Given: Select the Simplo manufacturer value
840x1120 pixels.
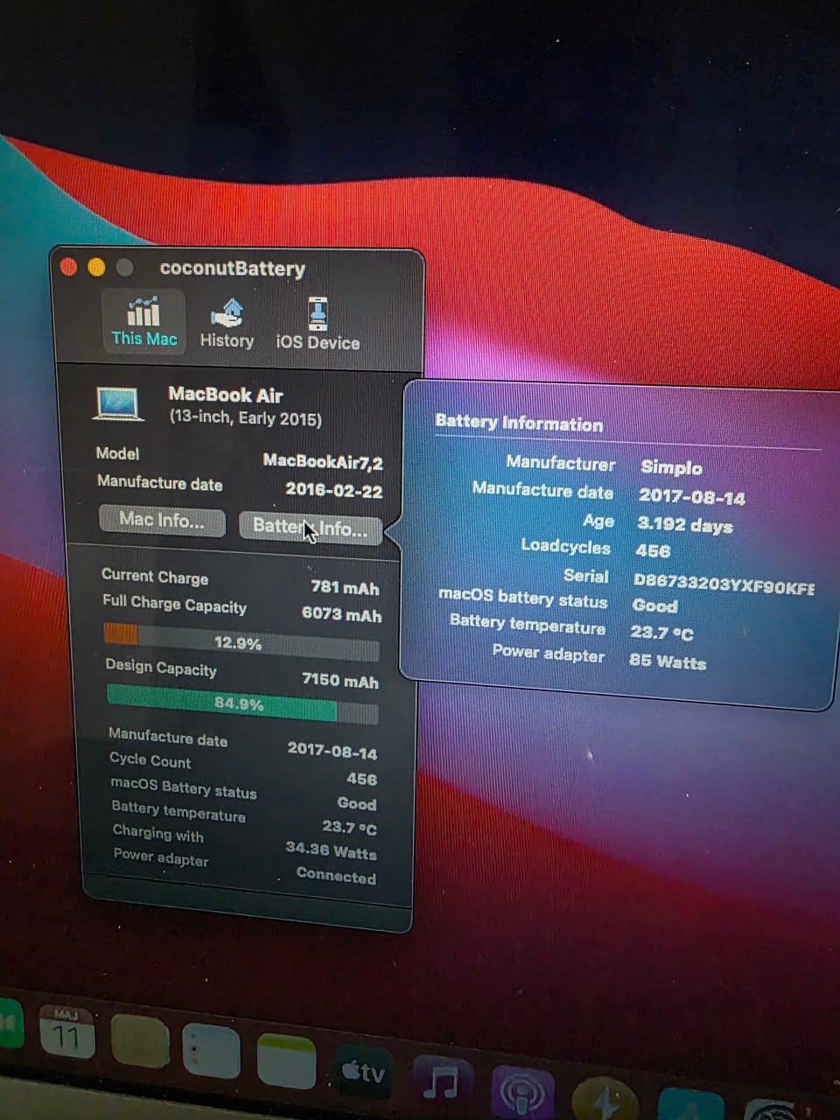Looking at the screenshot, I should pos(671,467).
